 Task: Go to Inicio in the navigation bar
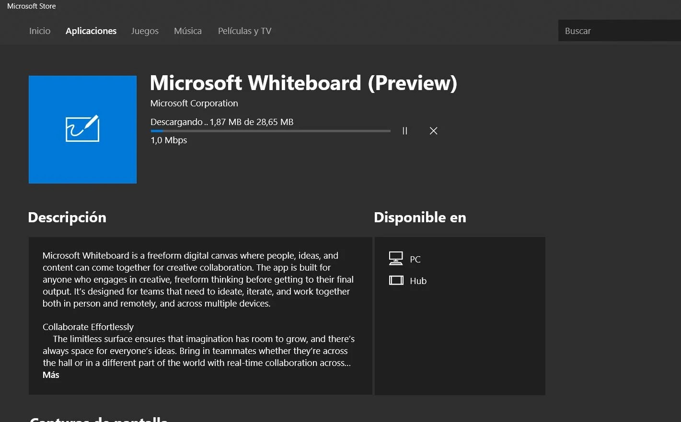click(39, 31)
